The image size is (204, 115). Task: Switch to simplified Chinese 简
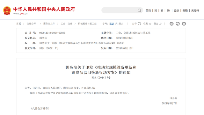(x=156, y=11)
